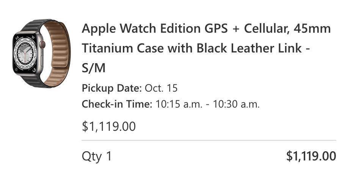Click the red digital crown on the watch
342x184 pixels.
click(x=42, y=45)
